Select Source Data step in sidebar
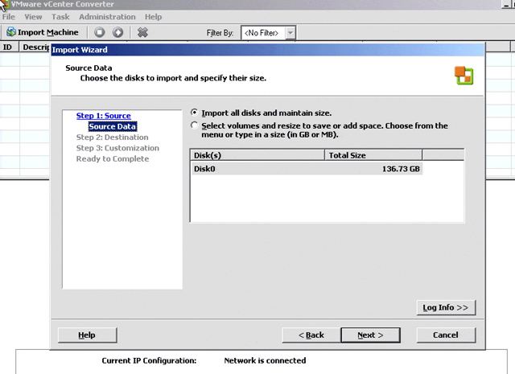Screen dimensions: 515x374 pos(113,126)
